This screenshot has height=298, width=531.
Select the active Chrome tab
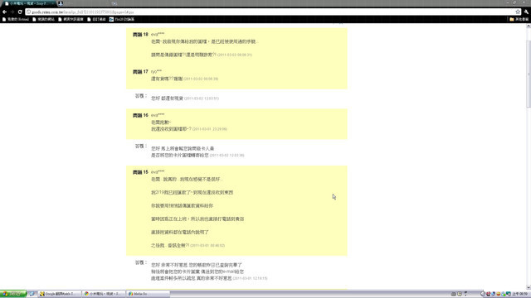pyautogui.click(x=29, y=3)
